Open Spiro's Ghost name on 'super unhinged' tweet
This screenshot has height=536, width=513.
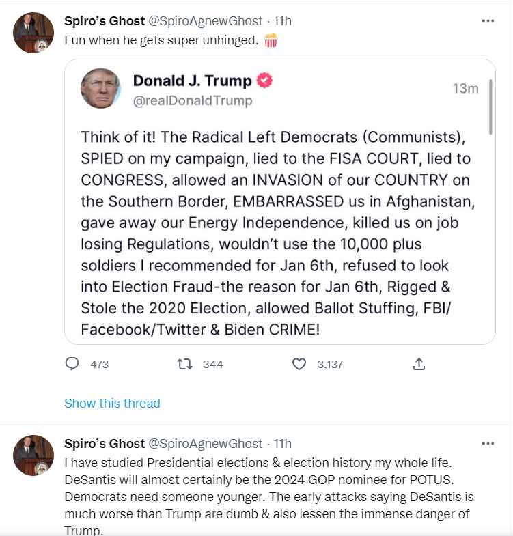pos(105,21)
